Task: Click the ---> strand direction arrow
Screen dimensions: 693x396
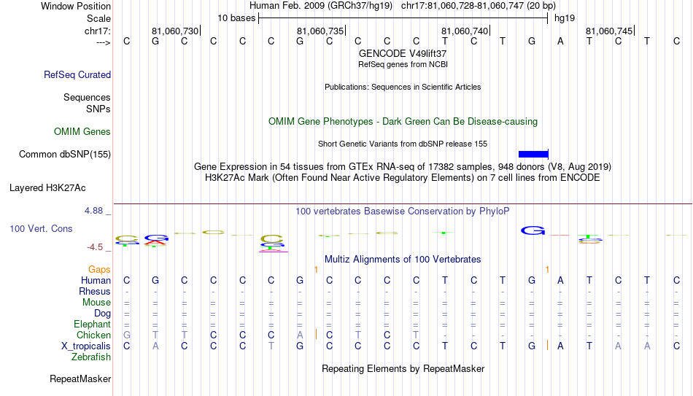Action: pos(104,42)
